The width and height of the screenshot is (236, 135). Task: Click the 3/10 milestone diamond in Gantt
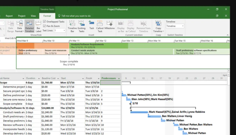click(x=130, y=104)
